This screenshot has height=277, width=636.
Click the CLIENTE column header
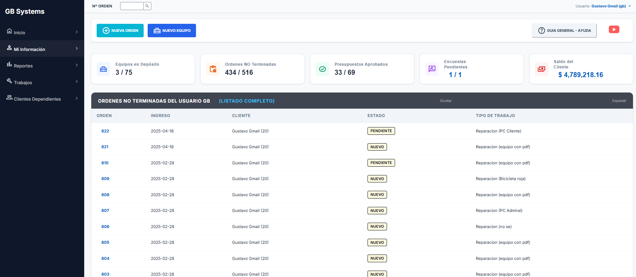[x=241, y=116]
